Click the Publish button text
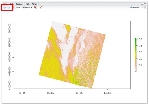Image resolution: width=149 pixels, height=105 pixels. [x=136, y=8]
